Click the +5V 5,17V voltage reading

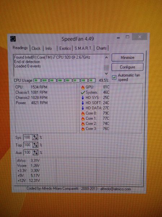coord(29,175)
